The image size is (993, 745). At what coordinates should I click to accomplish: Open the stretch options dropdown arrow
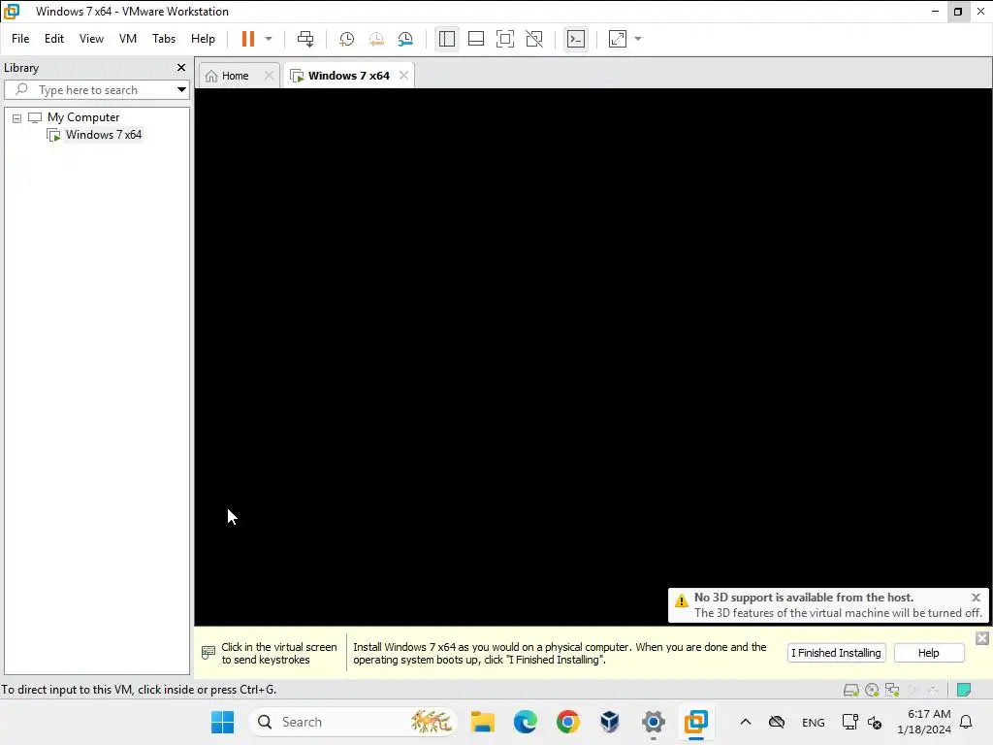click(638, 39)
